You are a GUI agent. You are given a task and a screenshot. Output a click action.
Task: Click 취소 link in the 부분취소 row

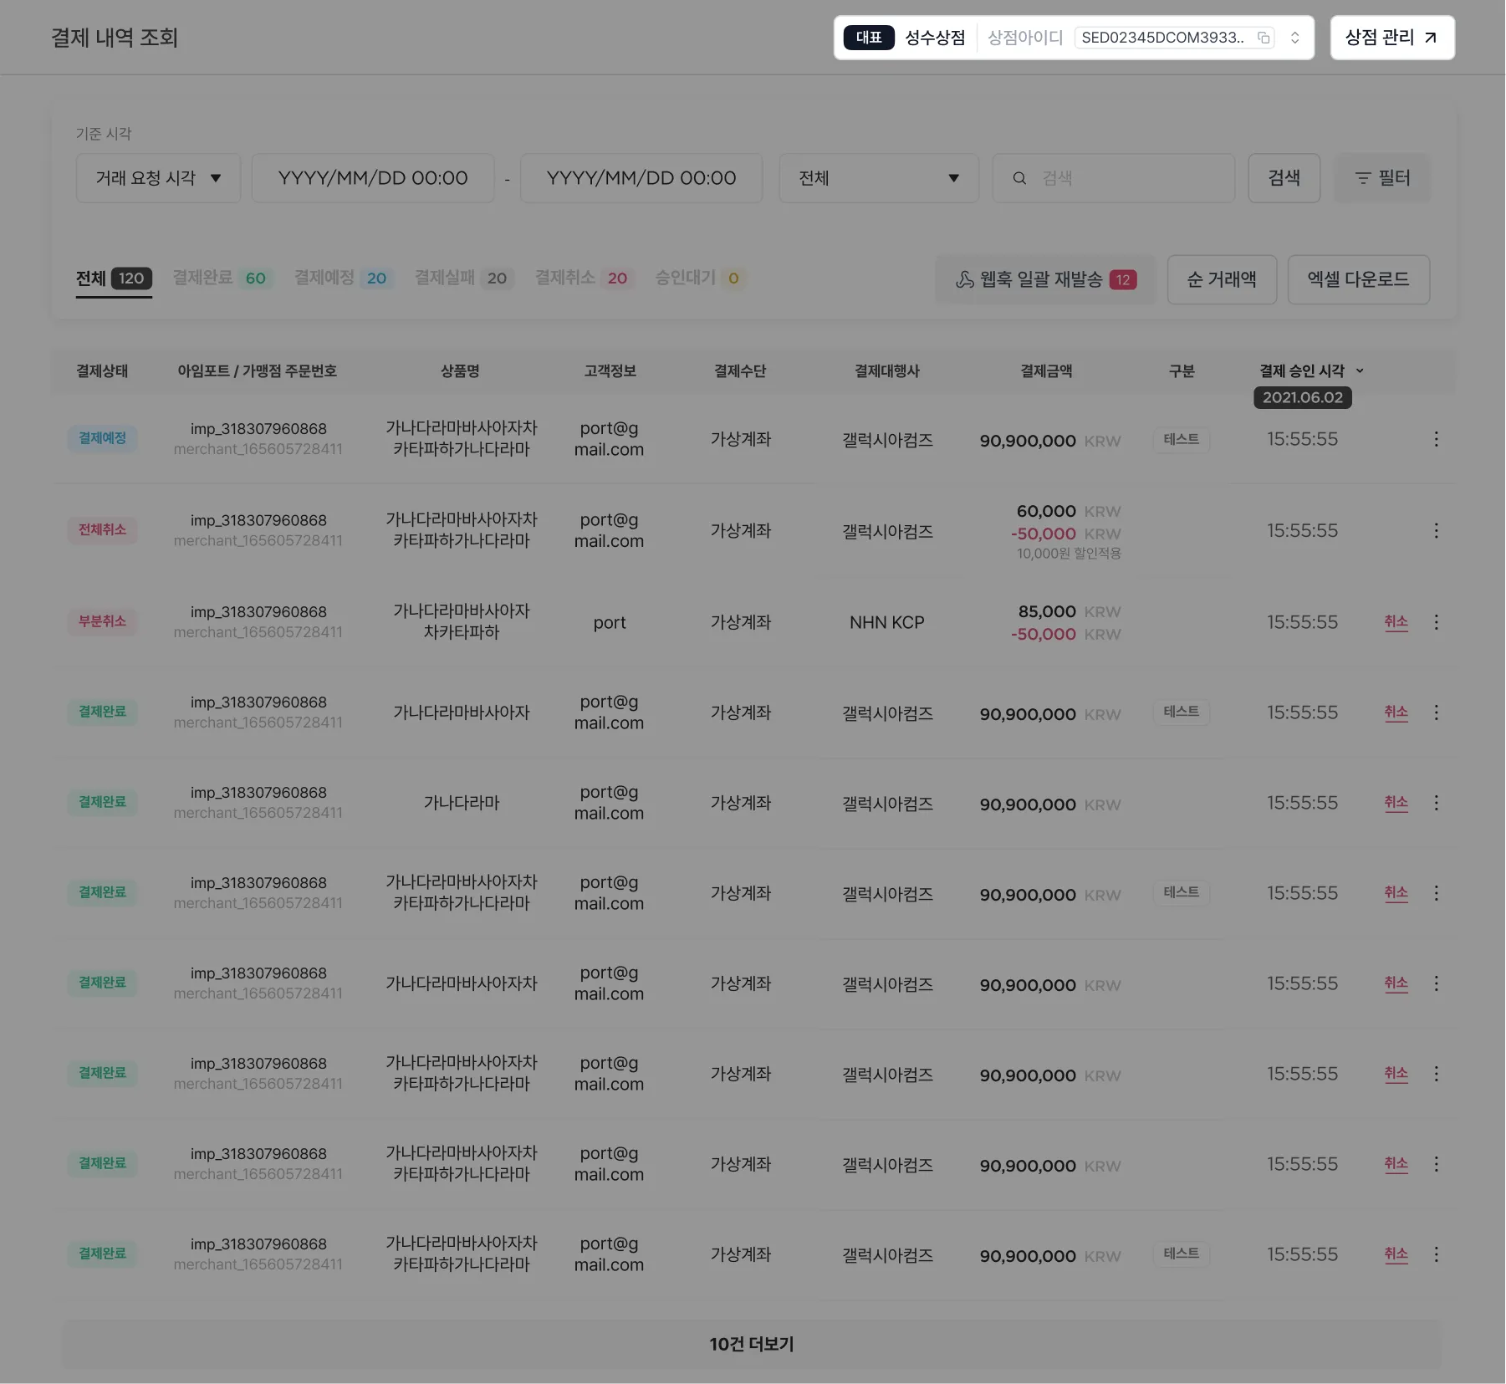click(x=1396, y=622)
